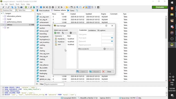Open the User manager toolbar icon
Image resolution: width=176 pixels, height=99 pixels.
31,7
